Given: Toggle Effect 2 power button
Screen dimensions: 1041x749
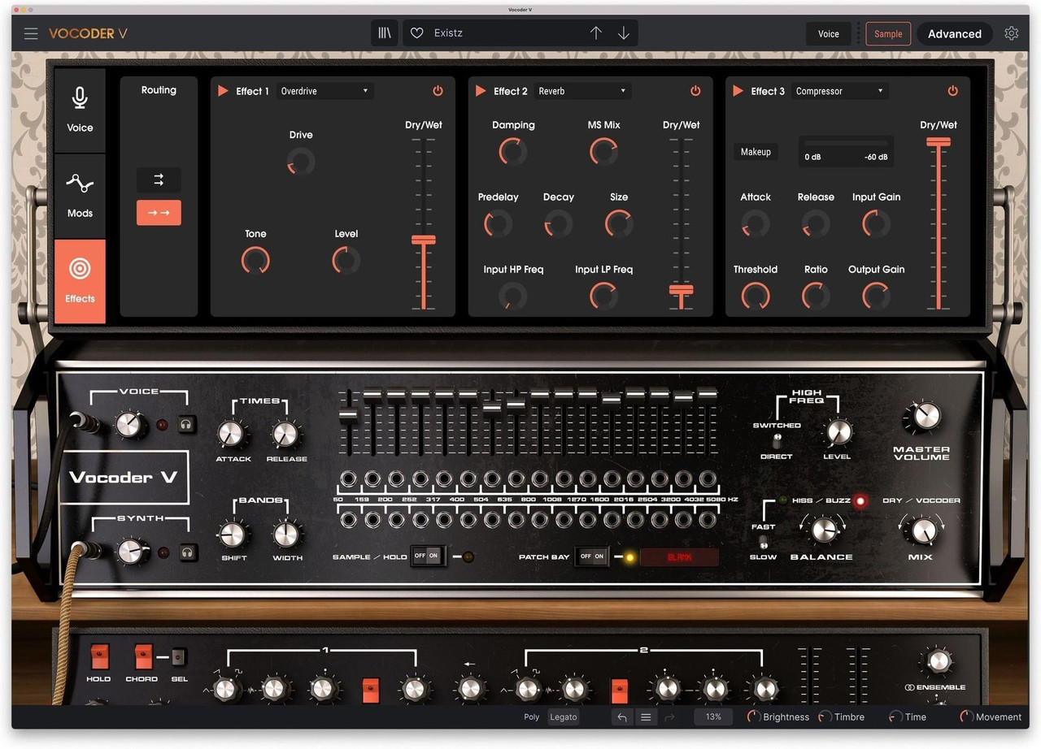Looking at the screenshot, I should [695, 91].
